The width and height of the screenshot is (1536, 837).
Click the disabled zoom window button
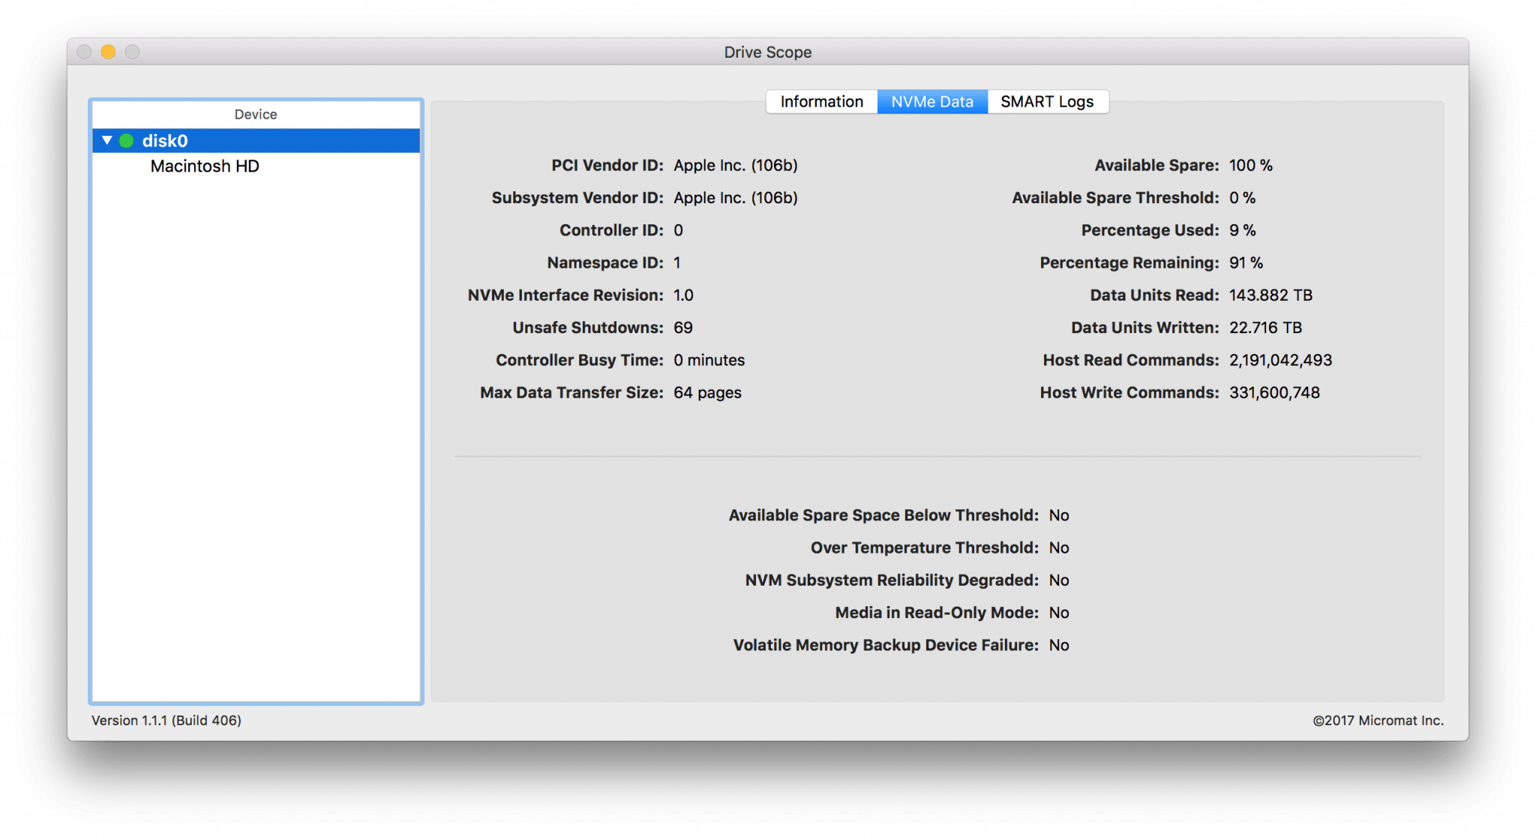click(132, 52)
